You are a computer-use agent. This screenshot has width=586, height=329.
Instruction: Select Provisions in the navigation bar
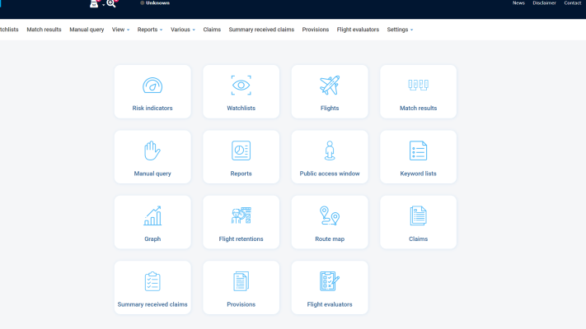coord(316,30)
